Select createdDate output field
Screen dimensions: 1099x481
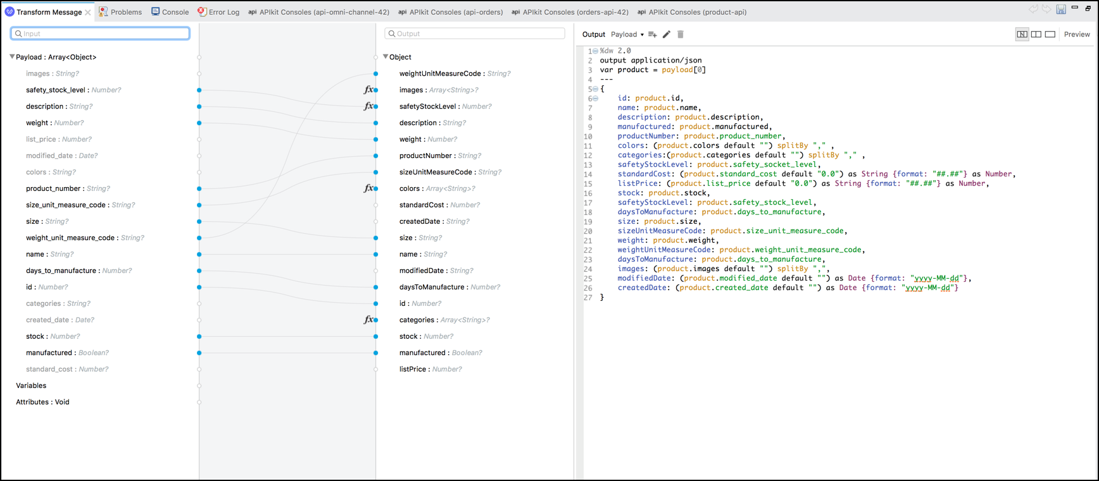pos(434,221)
